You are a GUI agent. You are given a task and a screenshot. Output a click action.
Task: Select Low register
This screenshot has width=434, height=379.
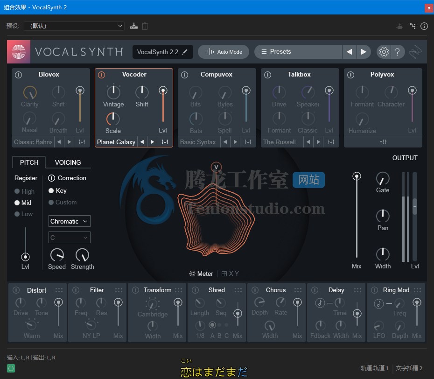coord(17,214)
